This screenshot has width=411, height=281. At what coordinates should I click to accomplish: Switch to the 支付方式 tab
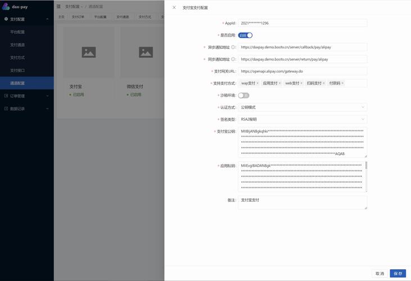[x=144, y=17]
